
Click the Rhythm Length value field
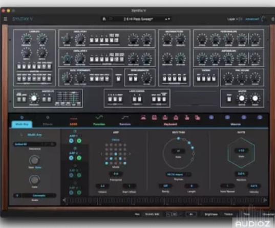(192, 186)
